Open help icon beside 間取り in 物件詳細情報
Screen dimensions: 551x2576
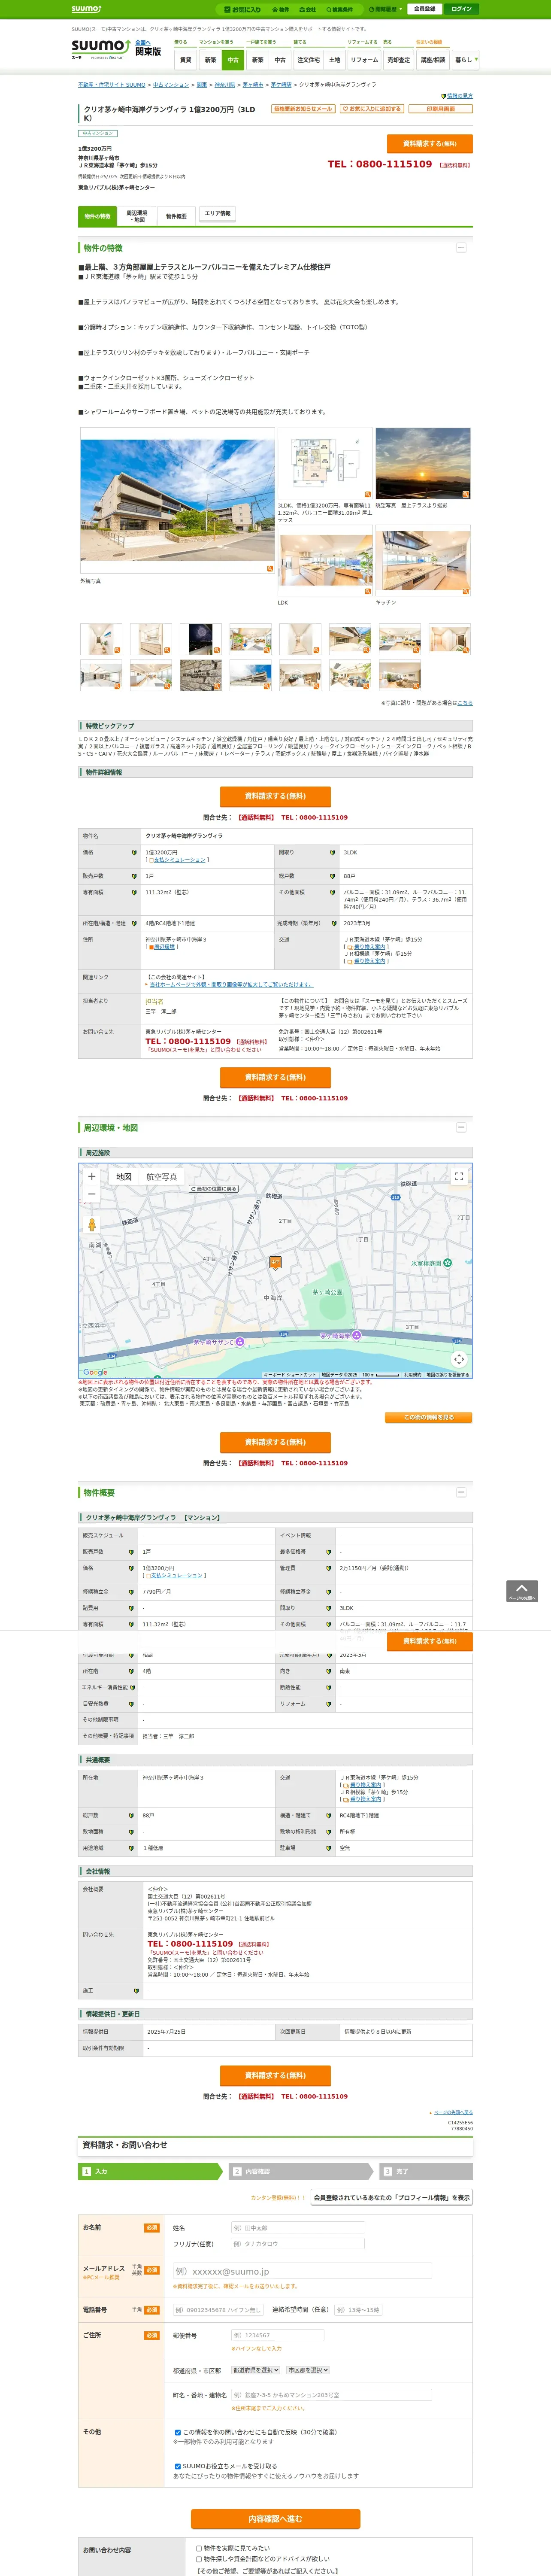[x=333, y=853]
